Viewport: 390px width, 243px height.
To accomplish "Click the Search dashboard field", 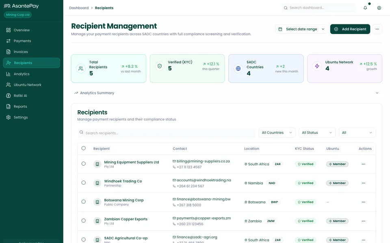I will pos(318,8).
